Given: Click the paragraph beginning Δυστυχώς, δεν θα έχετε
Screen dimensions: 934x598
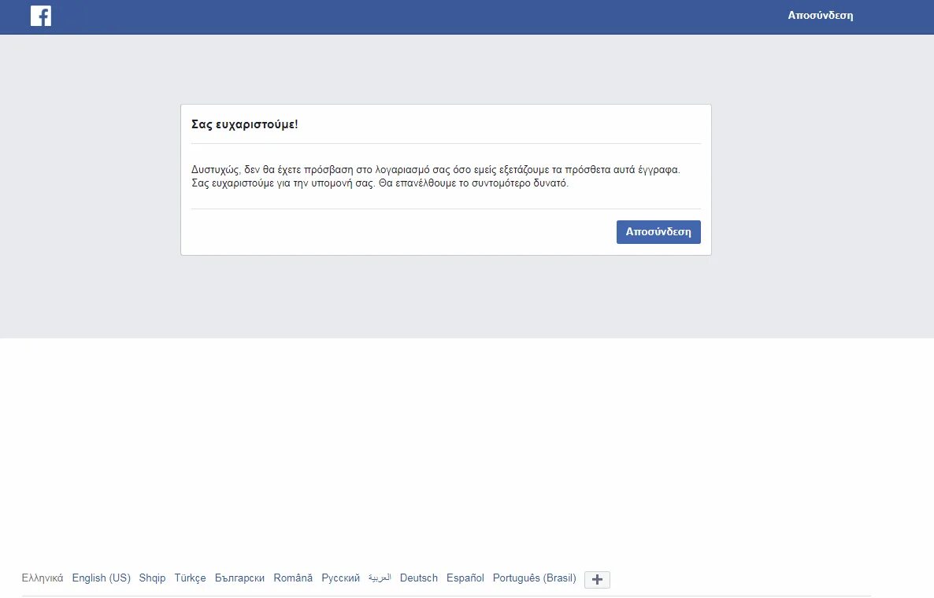Looking at the screenshot, I should 435,176.
